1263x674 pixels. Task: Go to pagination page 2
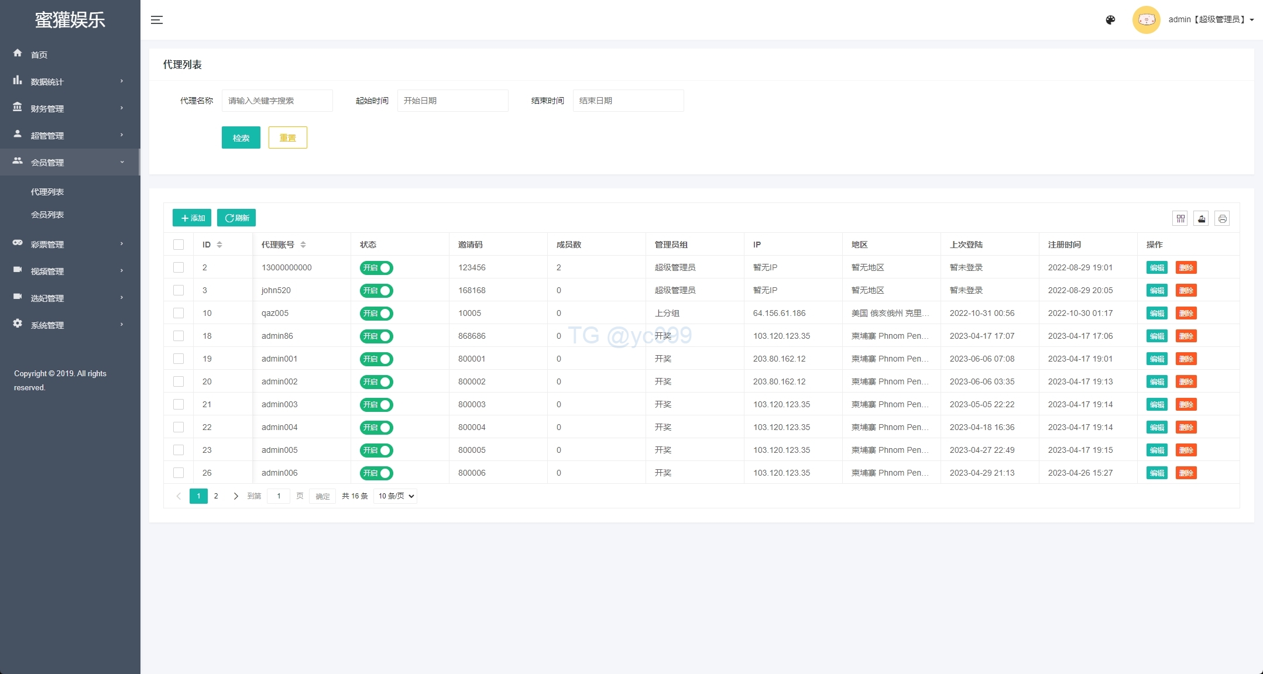pyautogui.click(x=216, y=496)
